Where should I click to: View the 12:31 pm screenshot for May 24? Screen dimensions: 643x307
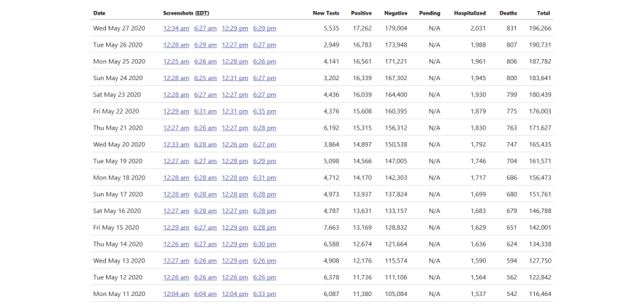pos(235,78)
